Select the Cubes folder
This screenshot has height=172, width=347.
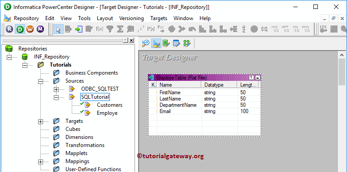(73, 129)
